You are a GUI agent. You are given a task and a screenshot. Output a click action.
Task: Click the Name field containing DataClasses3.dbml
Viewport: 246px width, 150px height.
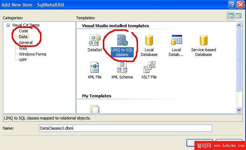click(125, 128)
